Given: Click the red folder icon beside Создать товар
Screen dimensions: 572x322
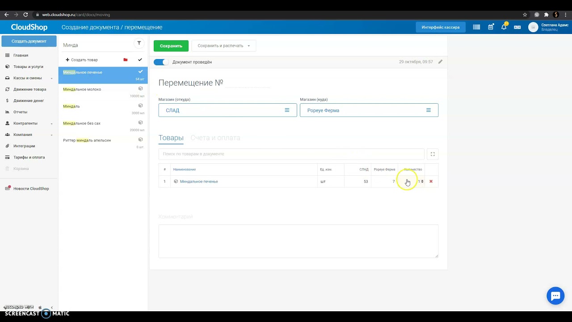Looking at the screenshot, I should (126, 60).
